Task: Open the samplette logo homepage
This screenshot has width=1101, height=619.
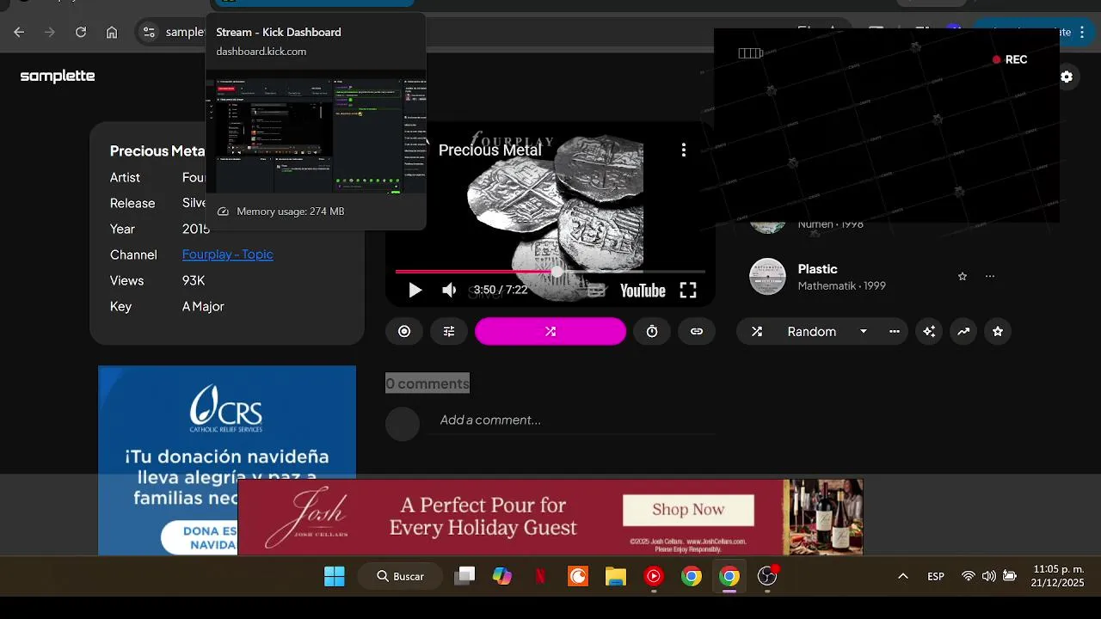Action: [x=58, y=76]
